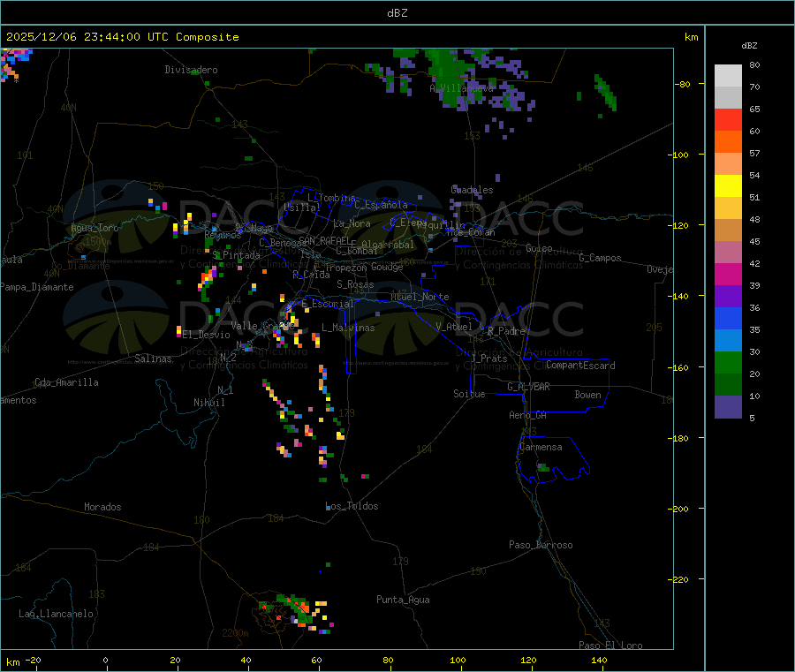Click the S_Pintada map label
Screen dimensions: 795x672
[236, 255]
